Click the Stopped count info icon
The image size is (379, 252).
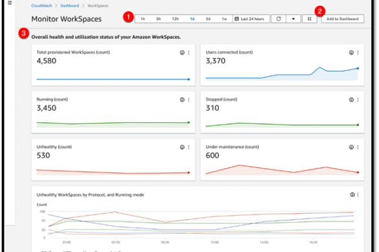(x=351, y=100)
